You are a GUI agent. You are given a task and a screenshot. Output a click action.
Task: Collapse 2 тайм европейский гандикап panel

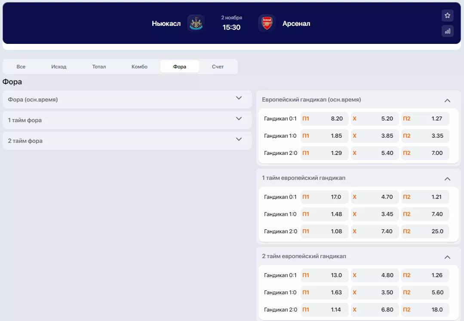click(447, 257)
